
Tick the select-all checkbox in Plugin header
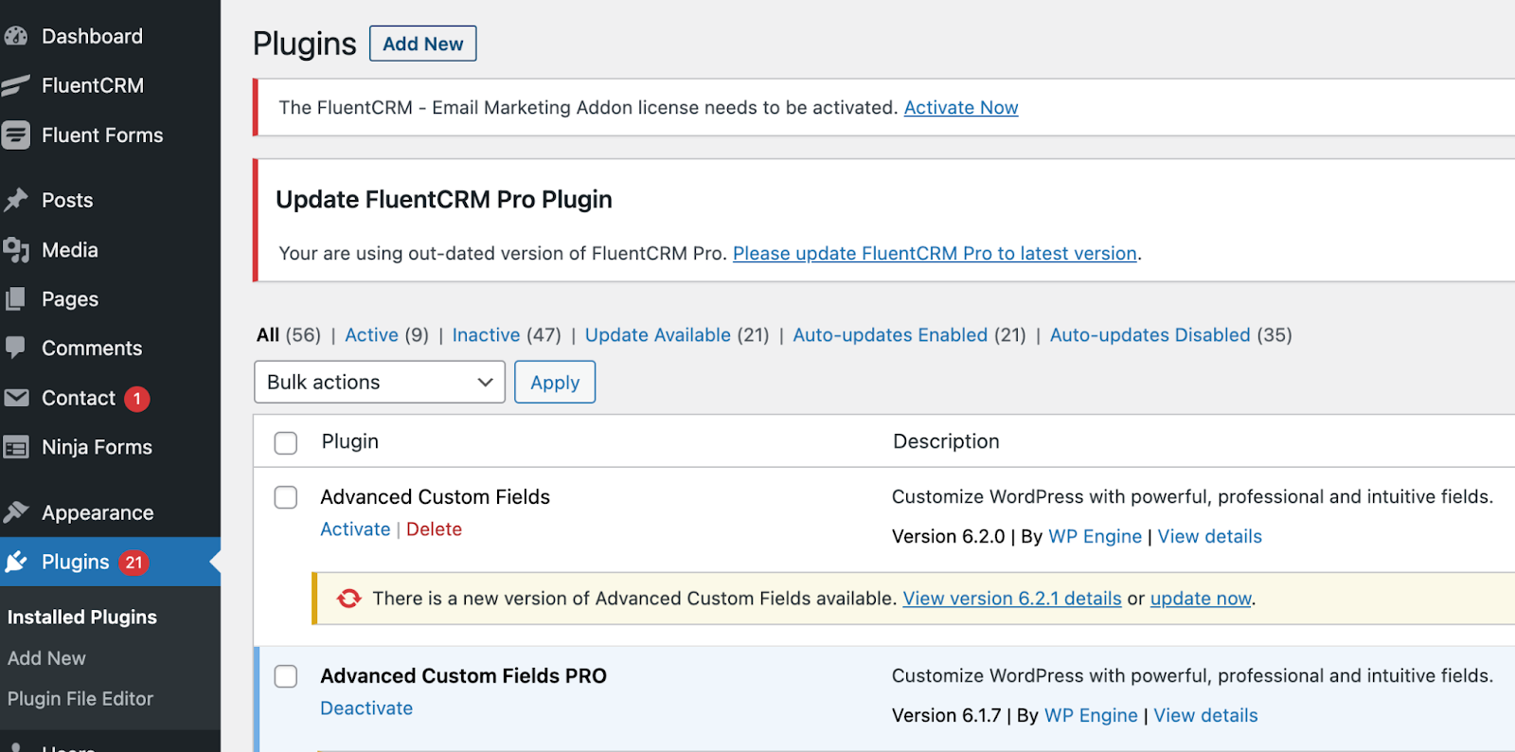pyautogui.click(x=286, y=442)
